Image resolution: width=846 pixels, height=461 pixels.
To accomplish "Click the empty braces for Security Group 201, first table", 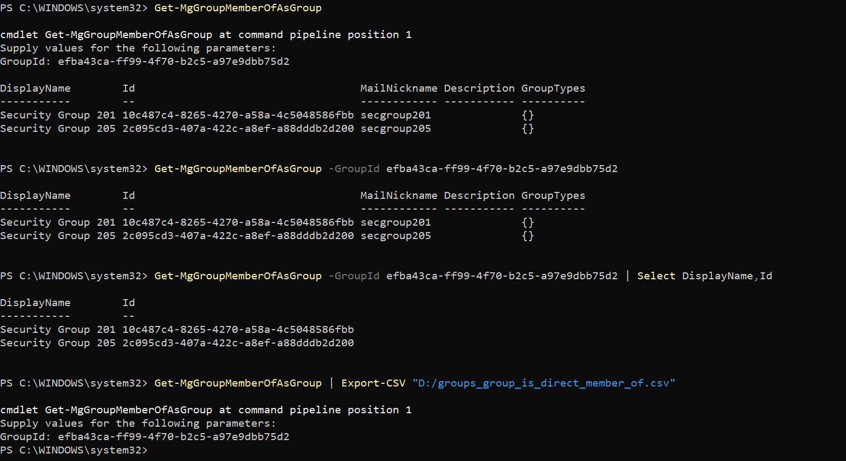I will (x=528, y=115).
